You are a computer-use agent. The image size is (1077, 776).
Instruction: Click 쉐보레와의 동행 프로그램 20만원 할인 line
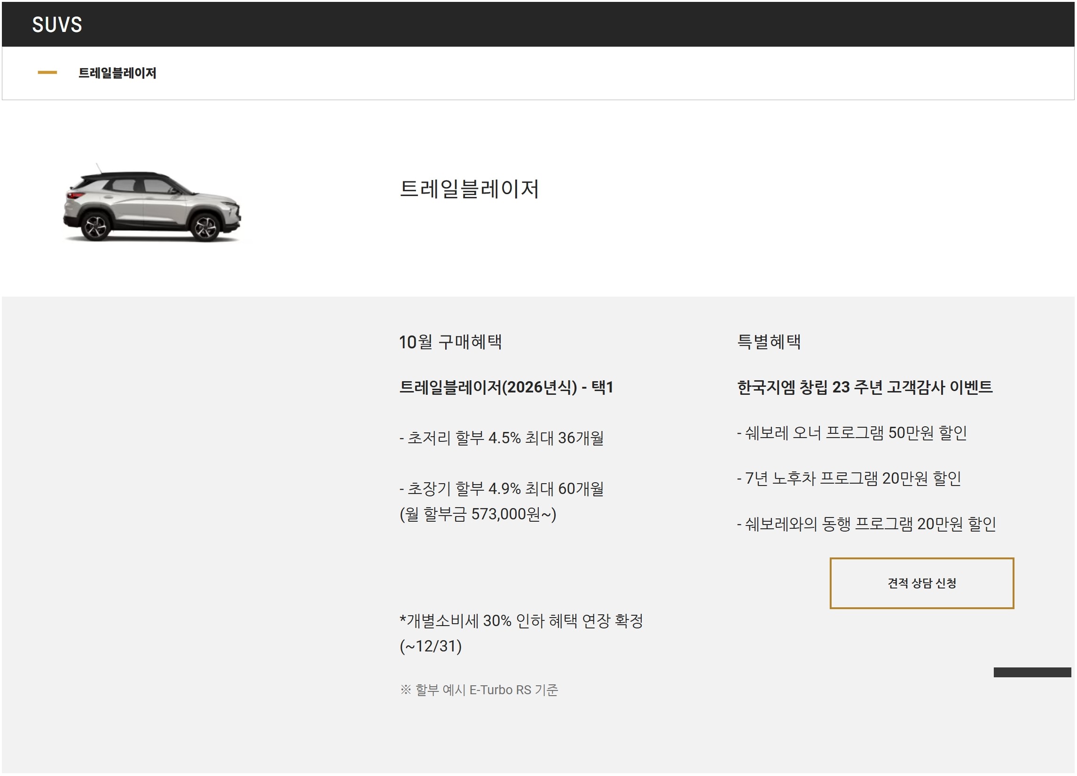(866, 524)
